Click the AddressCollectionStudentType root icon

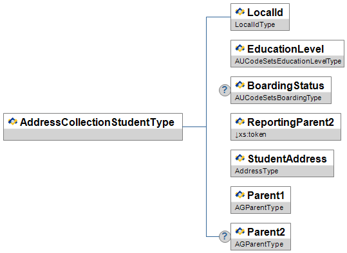[x=13, y=121]
